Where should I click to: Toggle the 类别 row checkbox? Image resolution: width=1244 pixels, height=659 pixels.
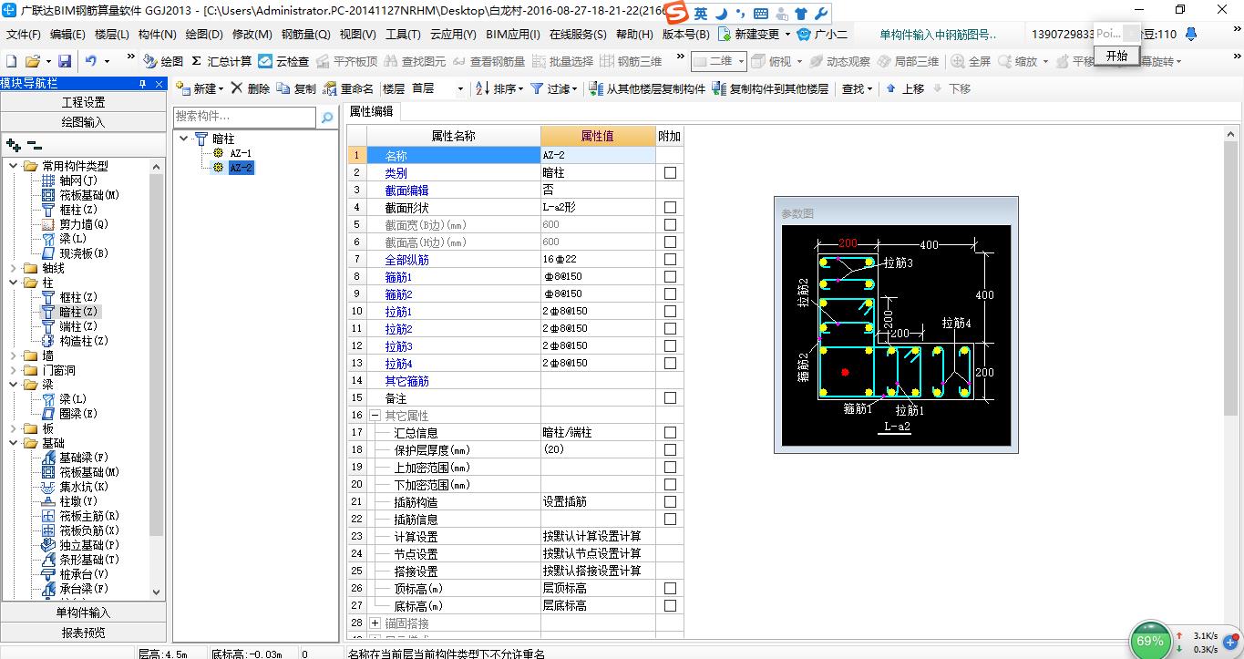pyautogui.click(x=670, y=172)
